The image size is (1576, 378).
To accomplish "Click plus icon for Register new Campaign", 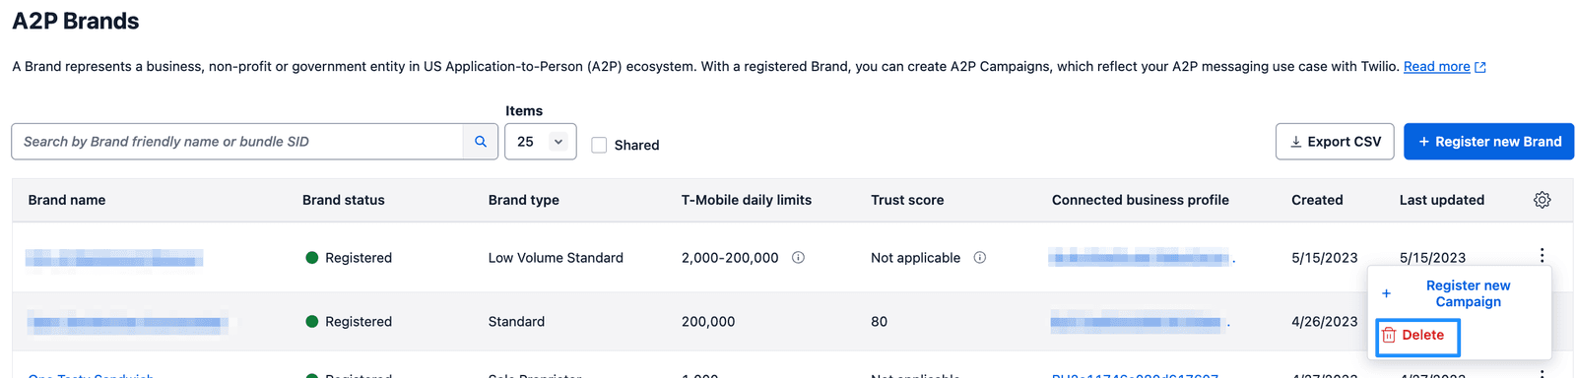I will pos(1386,293).
